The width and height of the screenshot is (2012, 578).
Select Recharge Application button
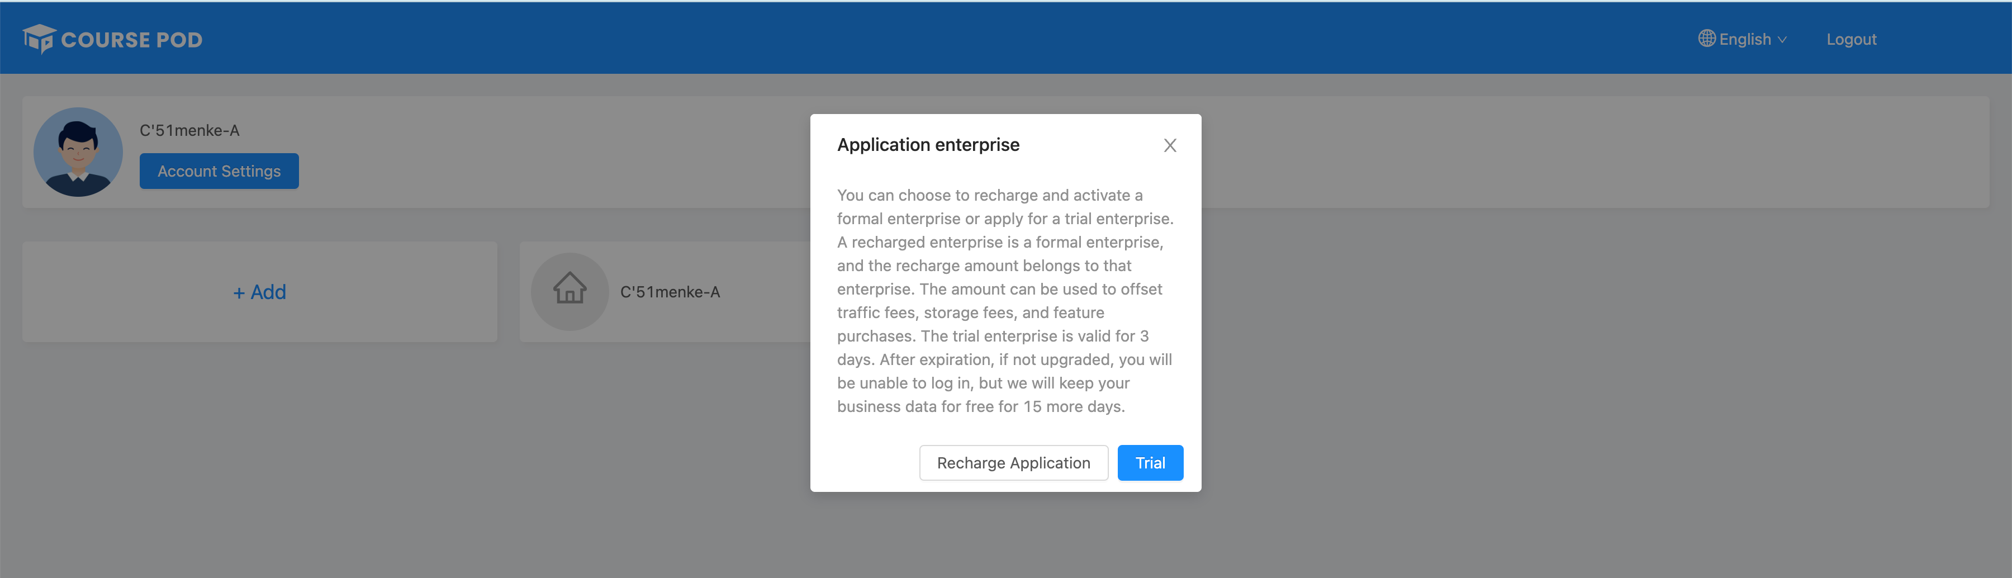(1013, 462)
